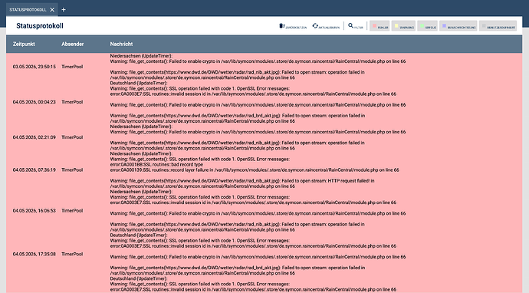Screen dimensions: 529x293
Task: Toggle the Erfolg filter
Action: pyautogui.click(x=428, y=26)
